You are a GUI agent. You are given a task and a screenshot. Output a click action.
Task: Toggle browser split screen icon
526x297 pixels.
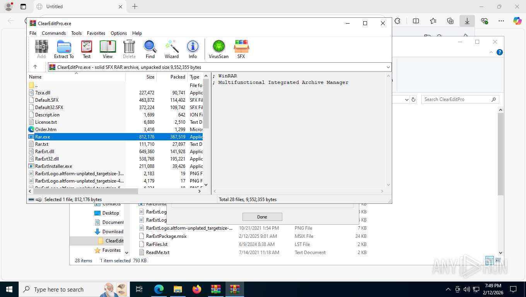tap(416, 21)
